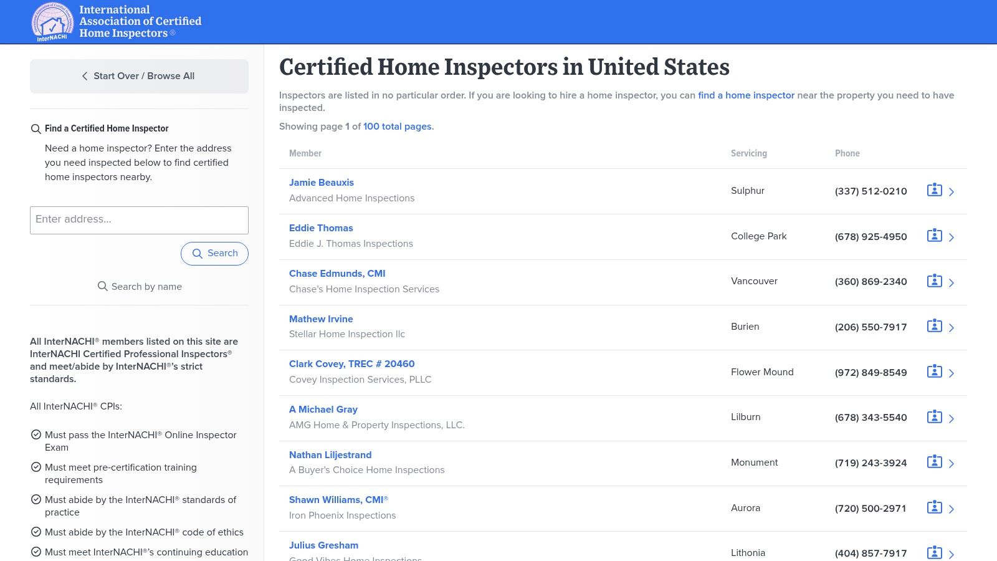
Task: Open contact card icon for Nathan Liljestrand
Action: coord(935,463)
